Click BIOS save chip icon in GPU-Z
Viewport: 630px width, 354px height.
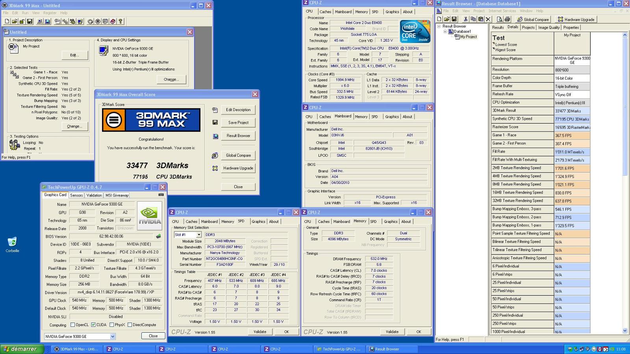tap(158, 236)
